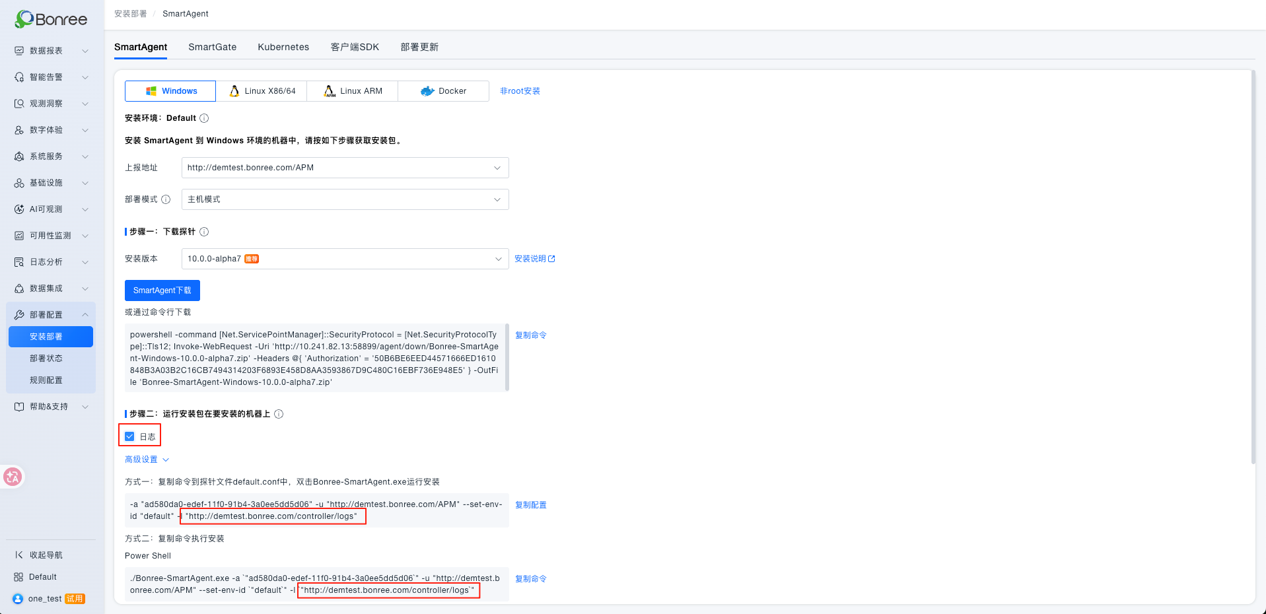Uncheck the 日志 checkbox
The image size is (1266, 614).
(129, 436)
